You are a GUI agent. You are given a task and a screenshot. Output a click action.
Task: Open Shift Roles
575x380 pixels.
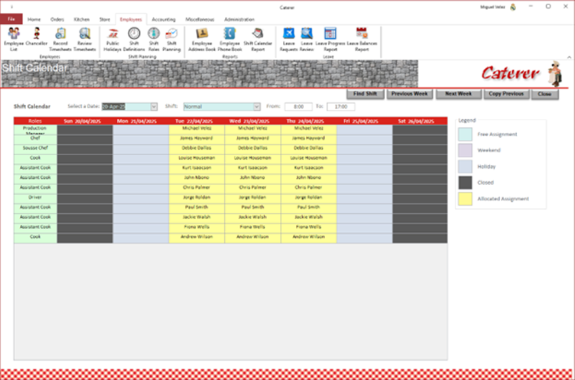(153, 39)
